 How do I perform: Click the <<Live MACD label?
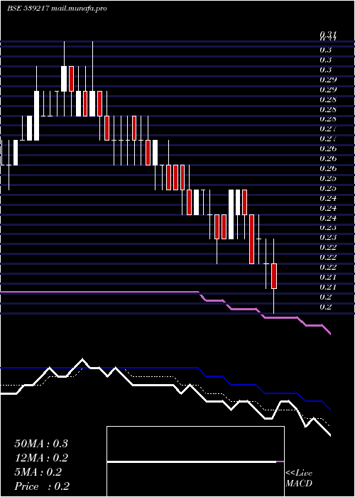click(299, 479)
